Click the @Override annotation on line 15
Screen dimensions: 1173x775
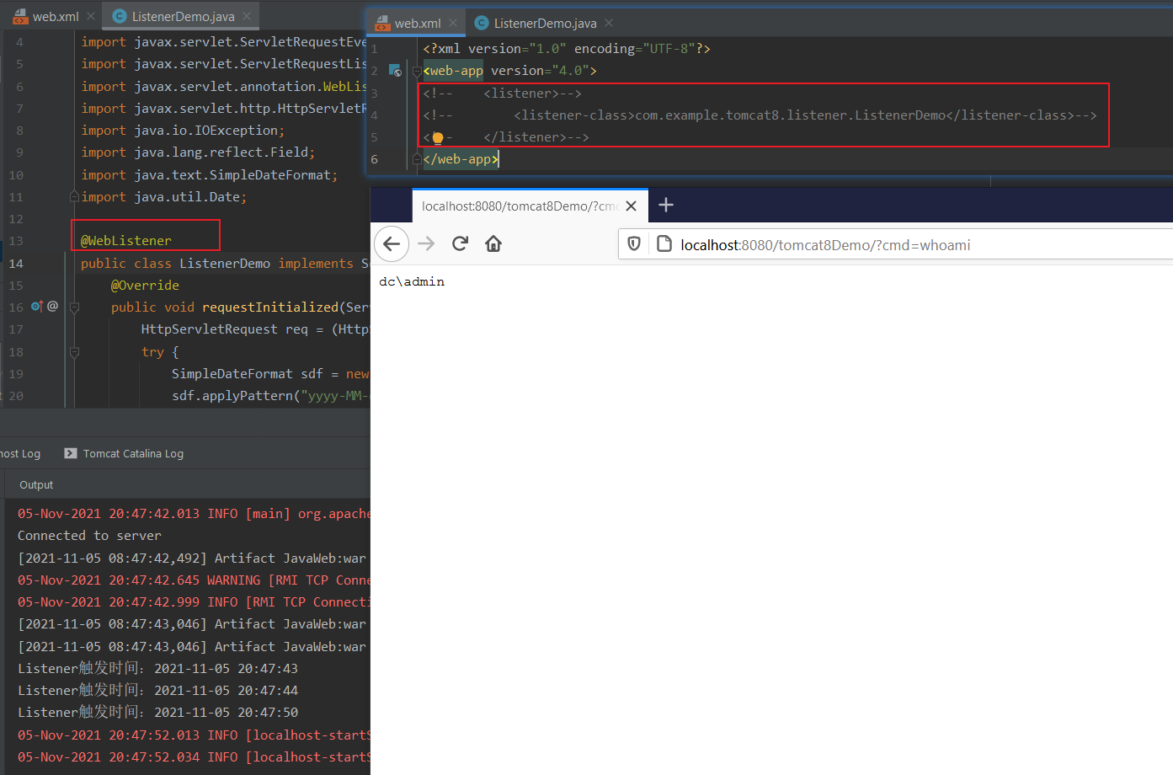145,286
